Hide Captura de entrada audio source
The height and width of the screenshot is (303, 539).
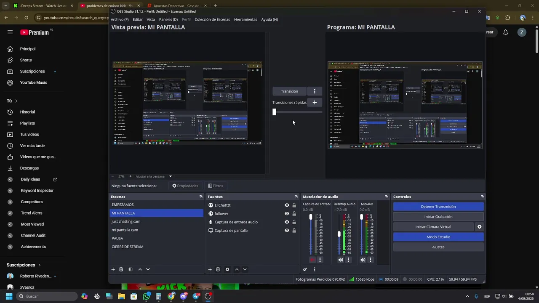point(287,222)
